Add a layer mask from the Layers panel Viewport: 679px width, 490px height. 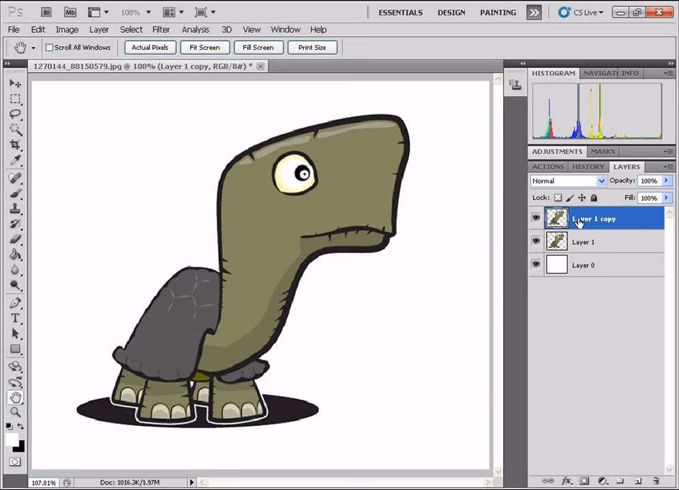pyautogui.click(x=585, y=480)
